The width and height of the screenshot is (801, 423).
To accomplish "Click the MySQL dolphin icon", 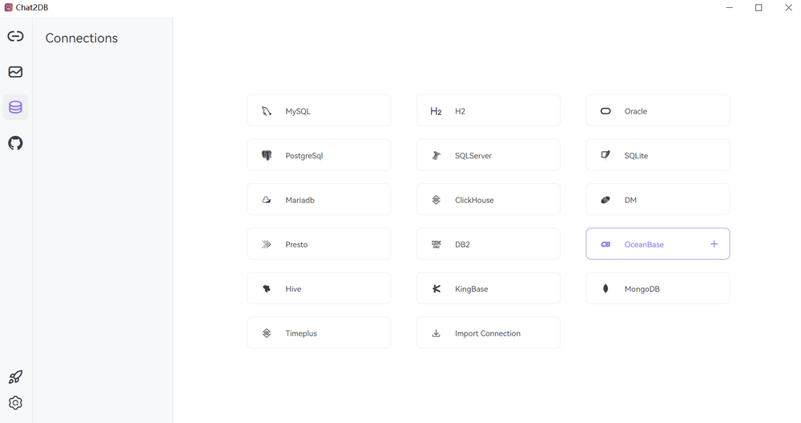I will (x=267, y=111).
